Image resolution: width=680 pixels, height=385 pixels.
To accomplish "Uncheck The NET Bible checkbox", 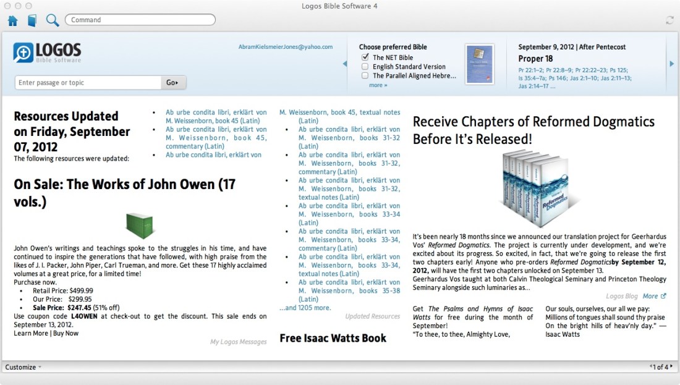I will pos(365,57).
